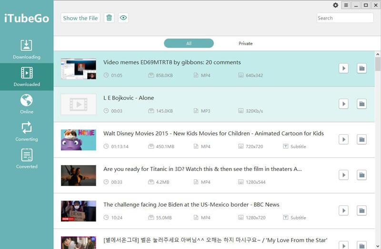Select title 'Video memes ED69MTRT8 by gibbons: 20 comments'
The height and width of the screenshot is (249, 381).
[172, 62]
